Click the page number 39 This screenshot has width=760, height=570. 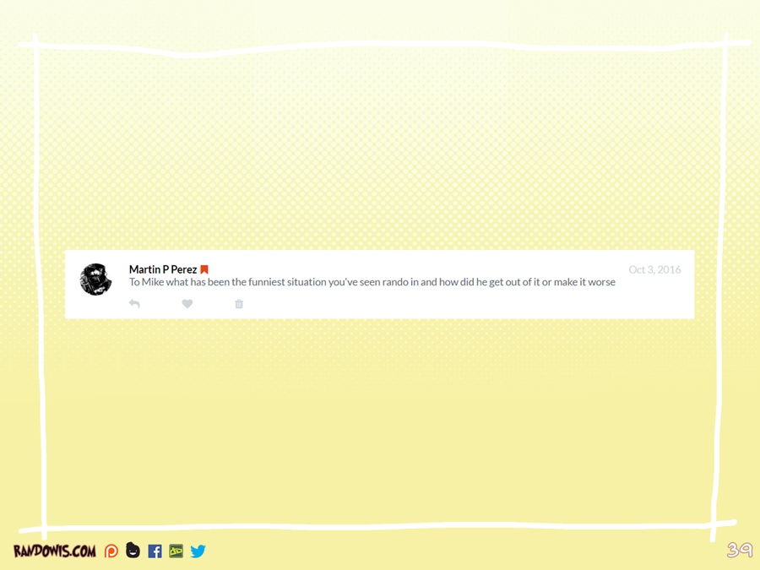[x=739, y=550]
